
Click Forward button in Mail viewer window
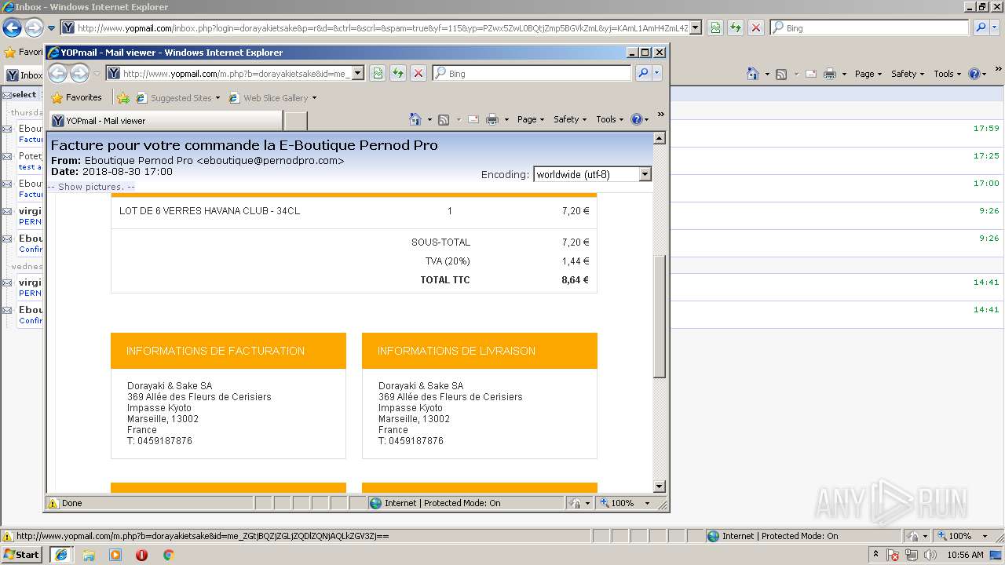coord(79,73)
